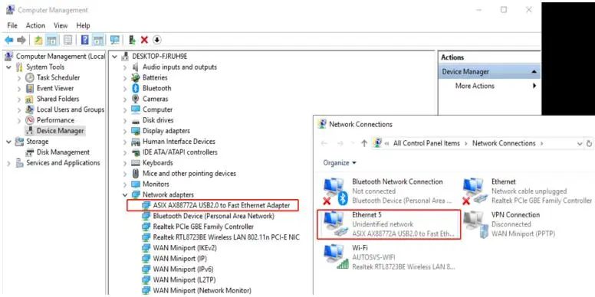The image size is (595, 297).
Task: Open the Organize dropdown
Action: (340, 163)
